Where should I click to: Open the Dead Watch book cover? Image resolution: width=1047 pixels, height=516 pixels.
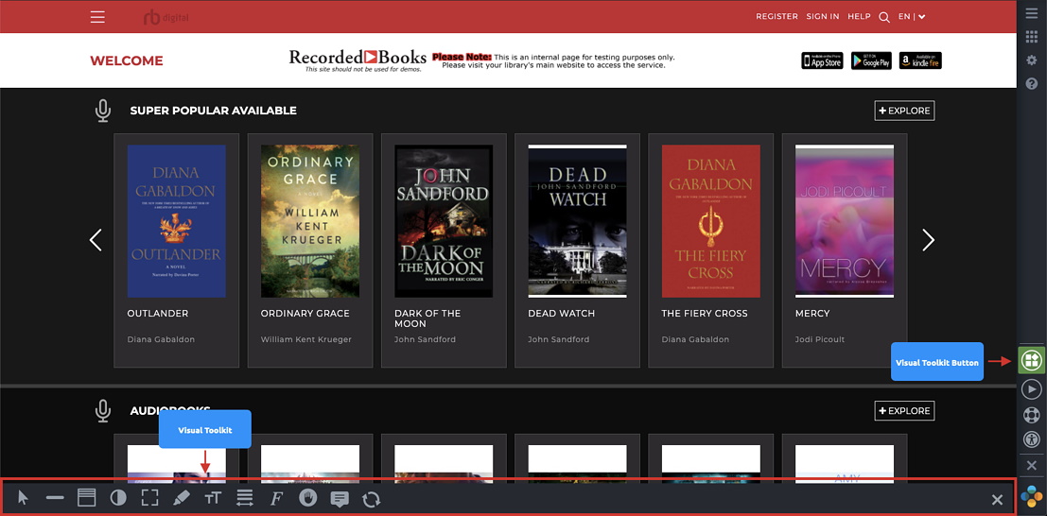coord(577,221)
